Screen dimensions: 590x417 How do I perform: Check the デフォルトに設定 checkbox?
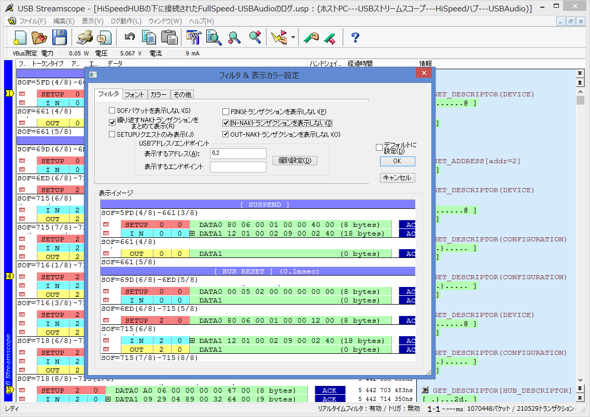tap(380, 148)
